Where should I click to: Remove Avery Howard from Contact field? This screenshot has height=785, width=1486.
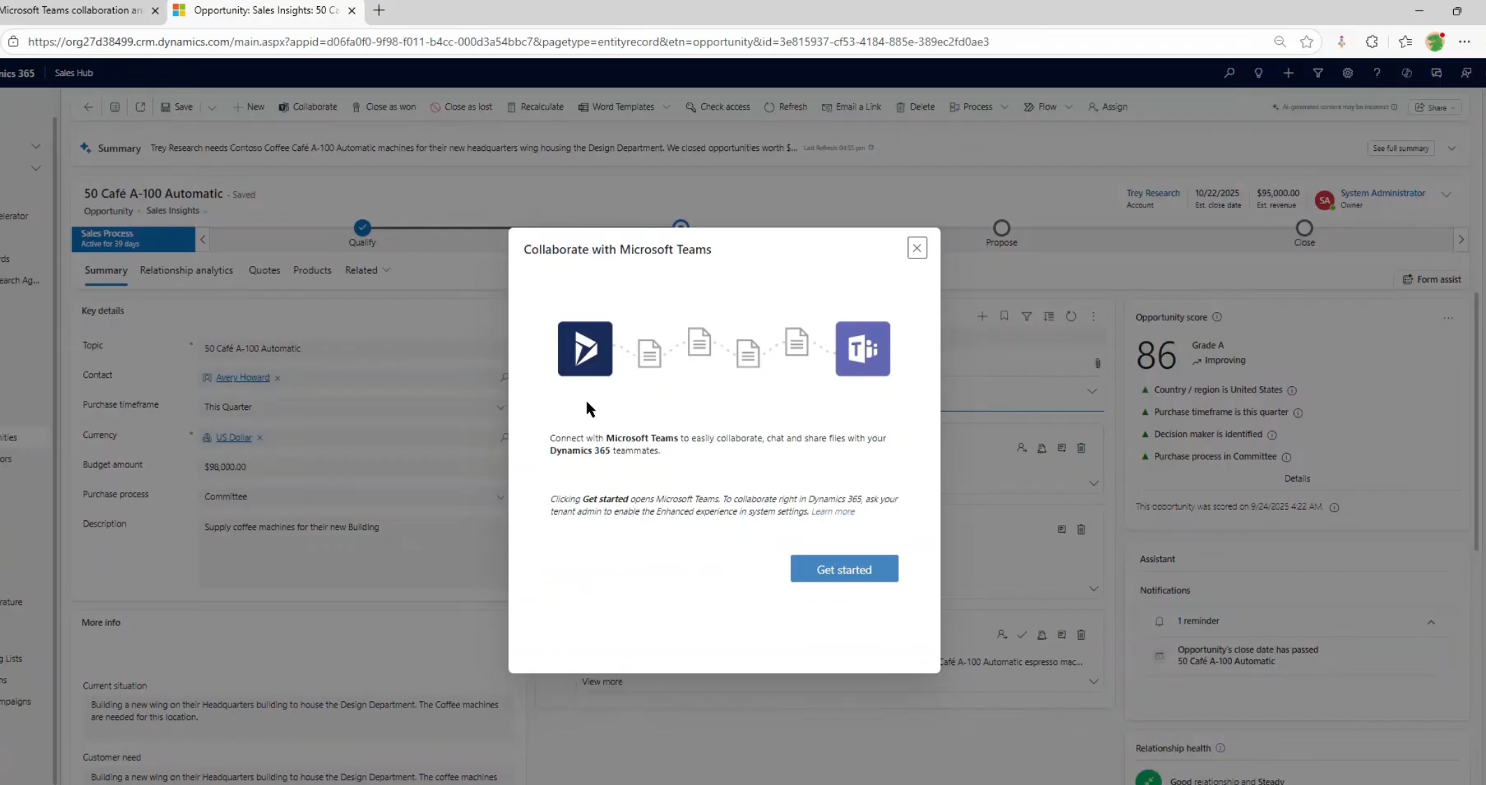277,379
